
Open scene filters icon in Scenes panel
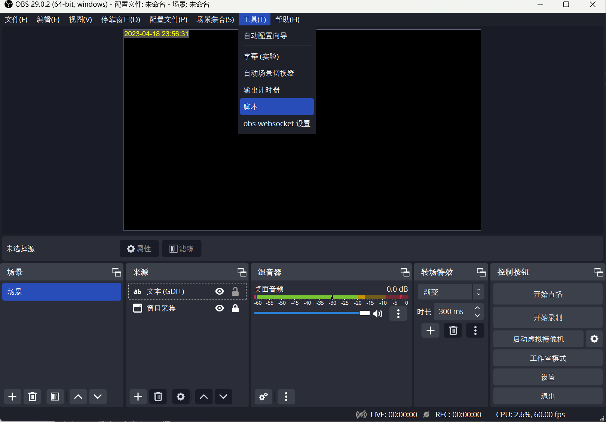tap(55, 397)
